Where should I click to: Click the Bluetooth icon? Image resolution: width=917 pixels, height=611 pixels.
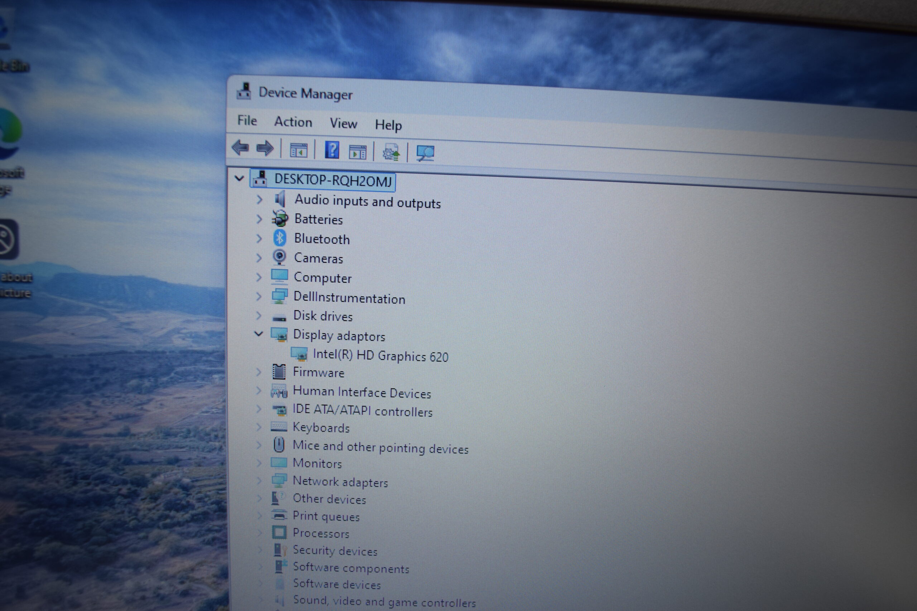(279, 238)
